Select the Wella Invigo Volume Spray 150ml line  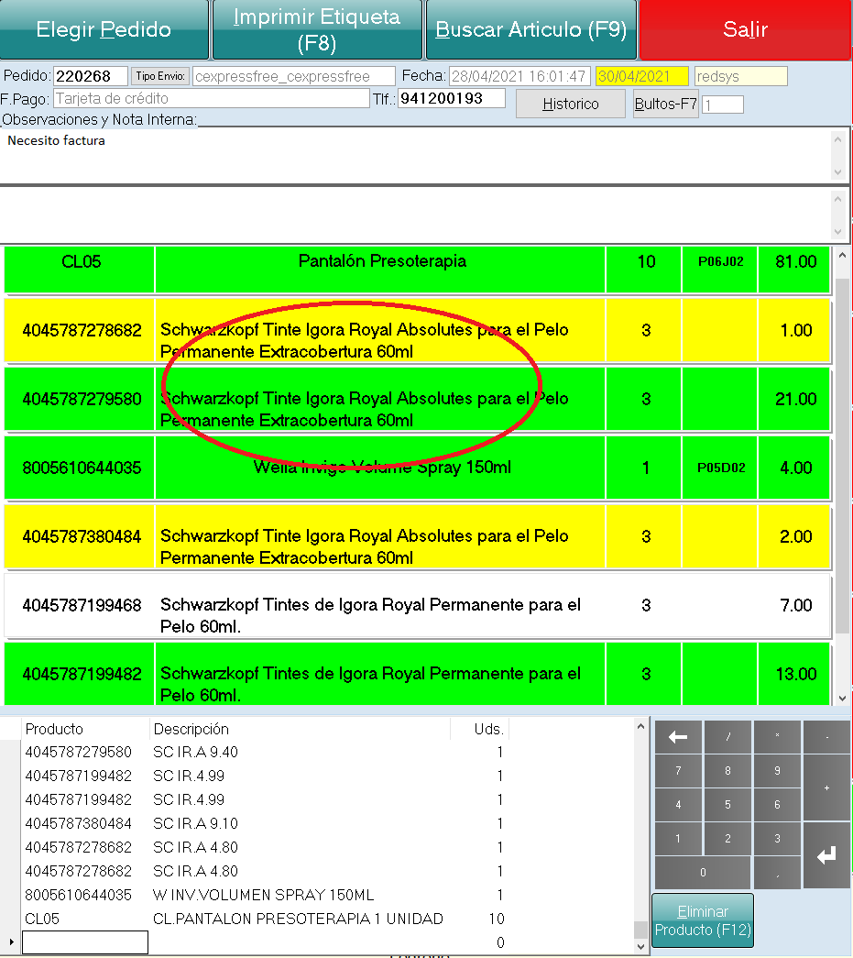418,468
